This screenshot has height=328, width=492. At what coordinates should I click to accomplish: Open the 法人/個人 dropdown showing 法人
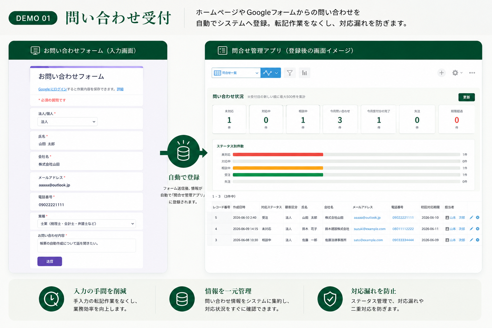point(67,122)
